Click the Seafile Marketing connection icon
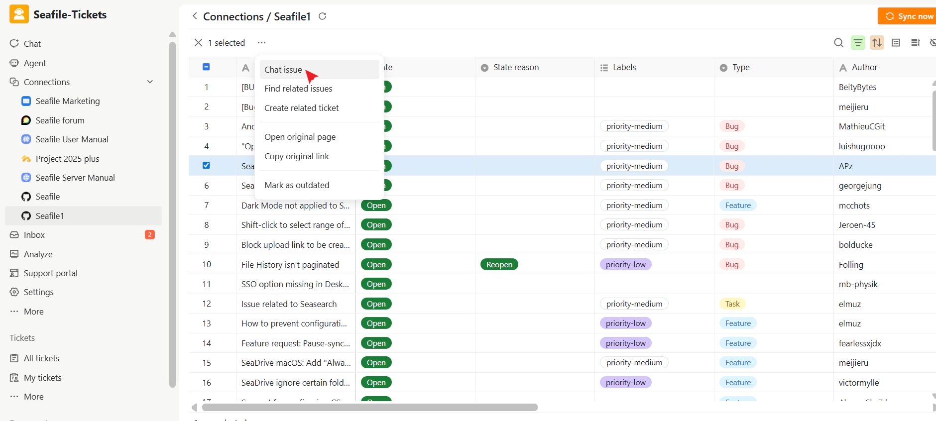936x421 pixels. 26,101
